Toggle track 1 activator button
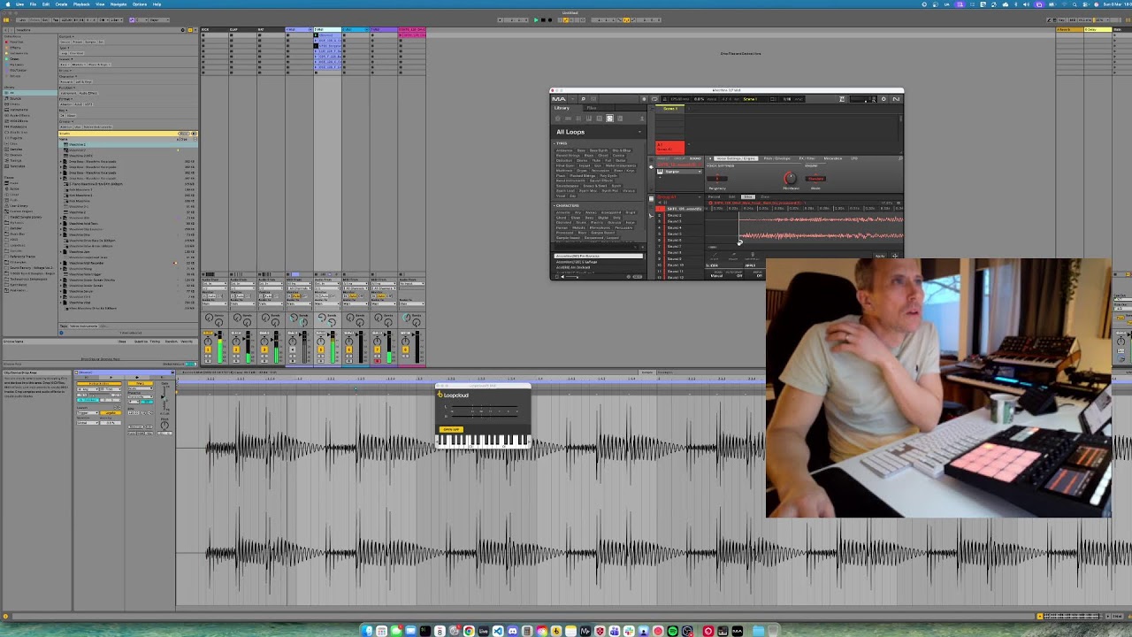 point(208,348)
